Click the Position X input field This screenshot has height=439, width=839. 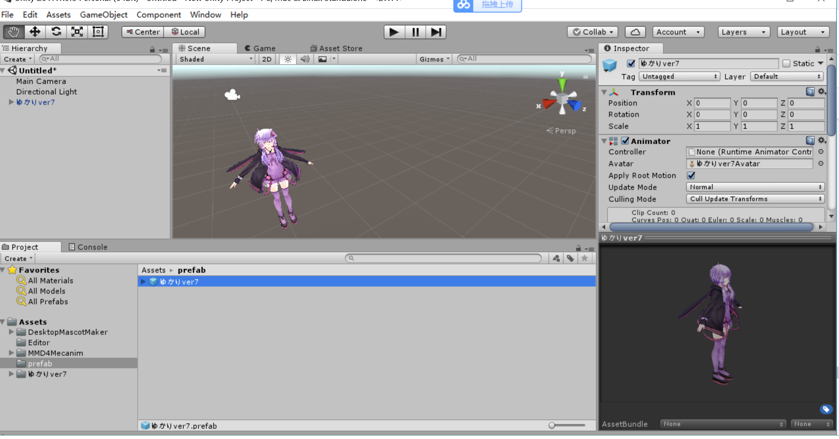coord(713,103)
